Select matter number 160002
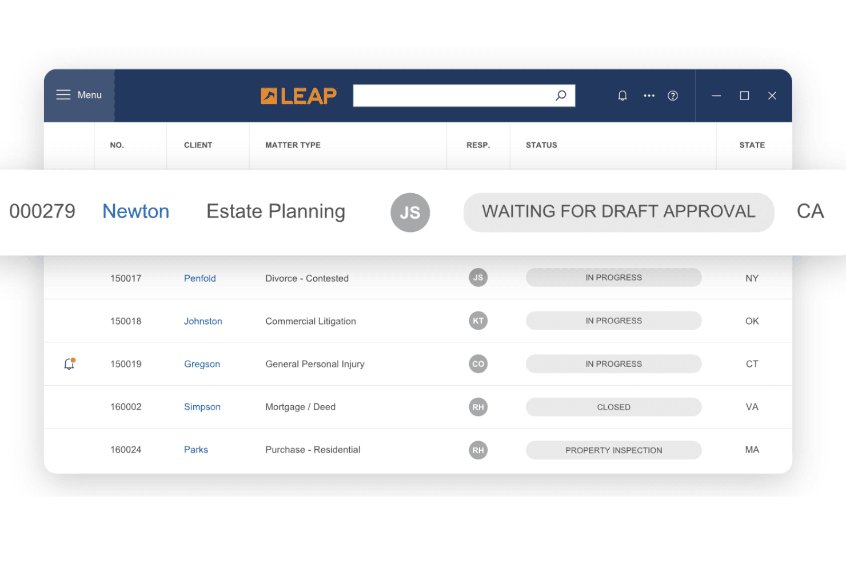This screenshot has height=564, width=846. 126,407
